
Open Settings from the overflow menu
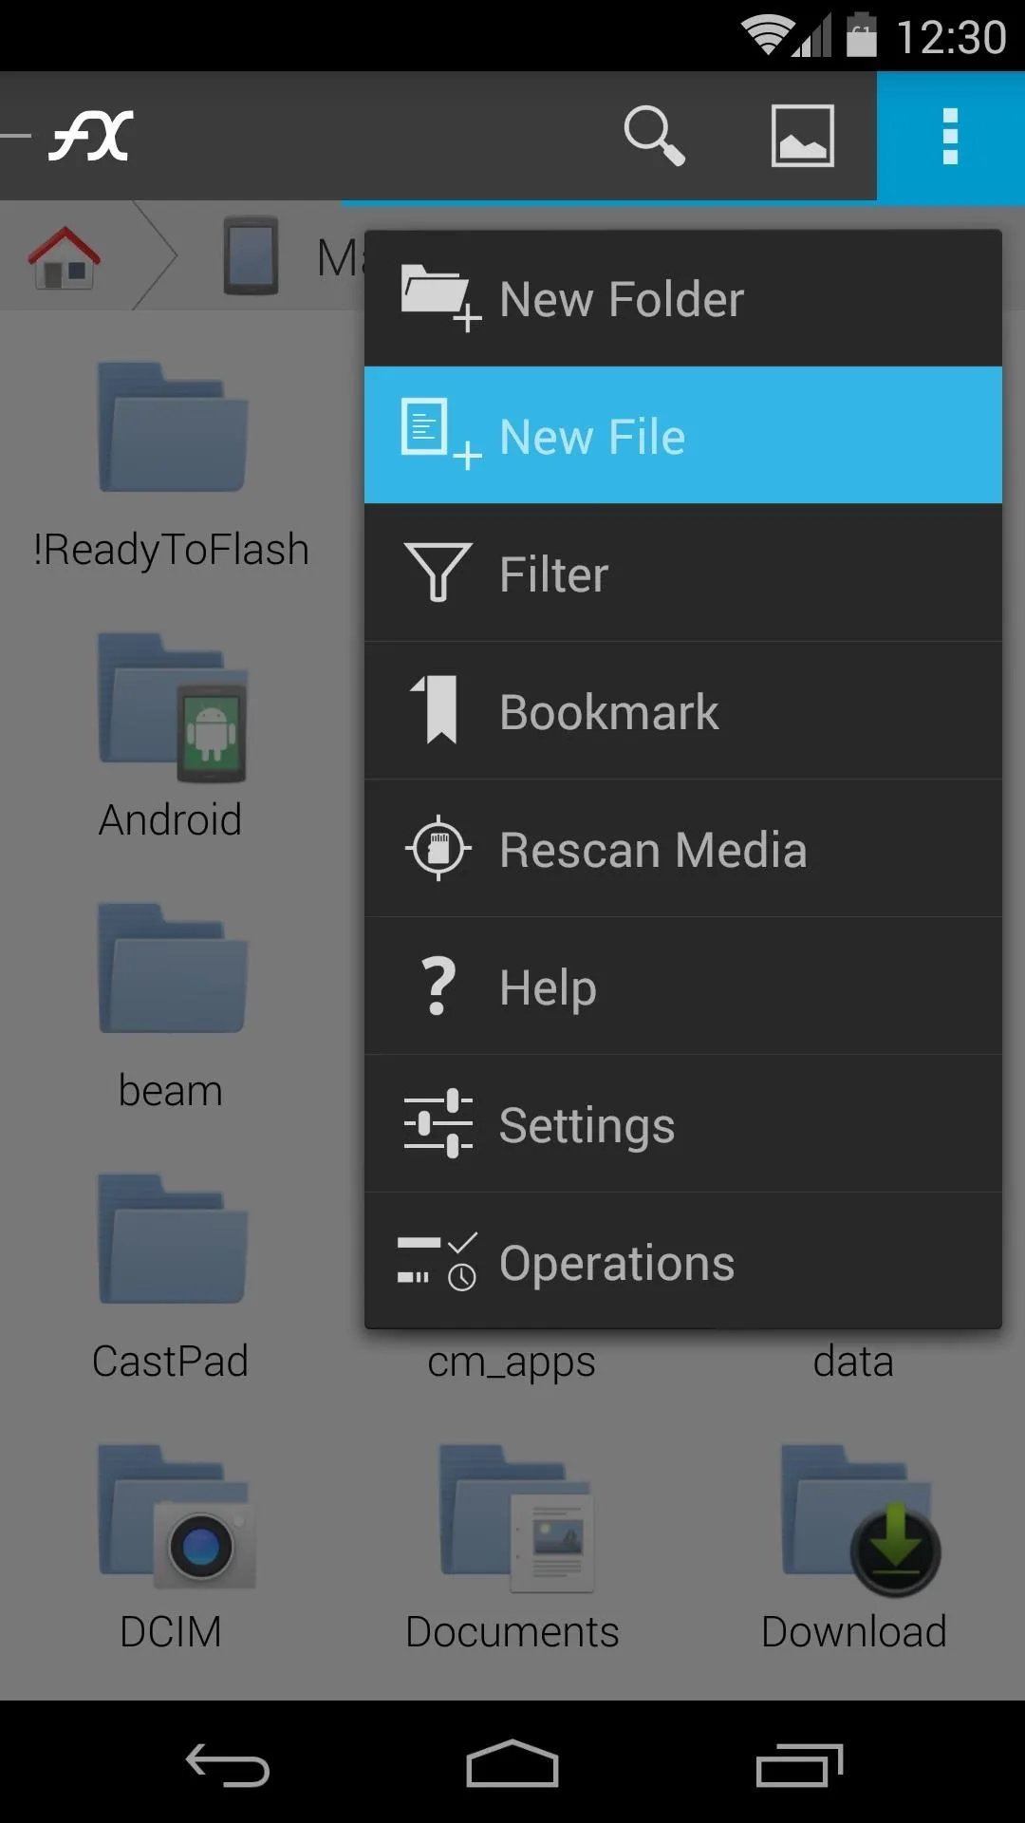683,1124
